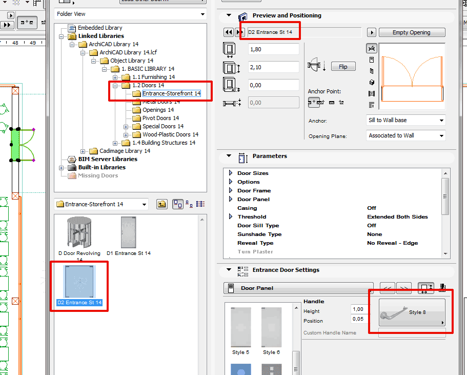Click the Flip button

(x=343, y=67)
